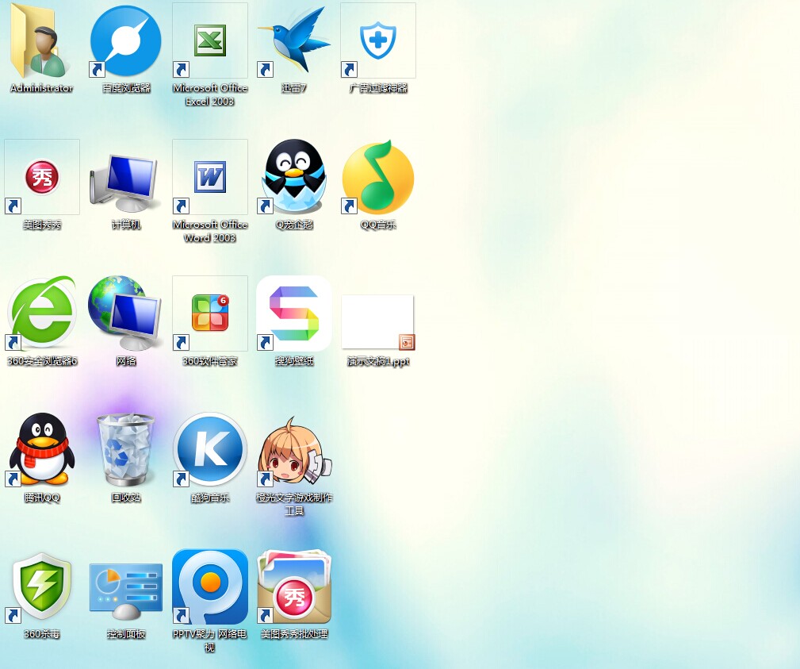
Task: Select the 美图秀秀 red round icon
Action: (x=42, y=177)
